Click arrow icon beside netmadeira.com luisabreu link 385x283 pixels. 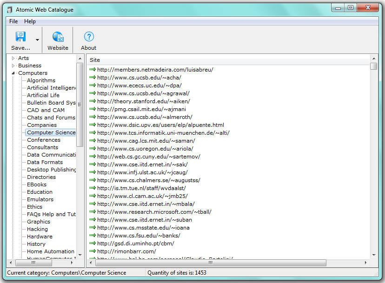(93, 69)
